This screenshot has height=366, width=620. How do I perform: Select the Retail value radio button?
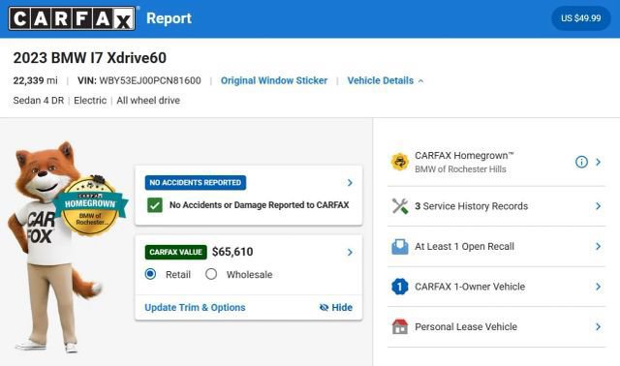[x=150, y=274]
